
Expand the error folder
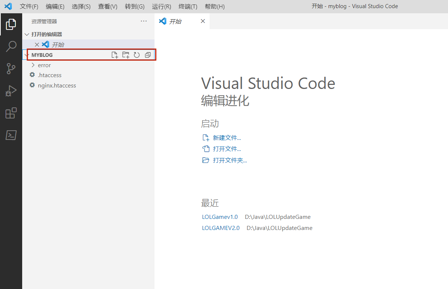33,65
